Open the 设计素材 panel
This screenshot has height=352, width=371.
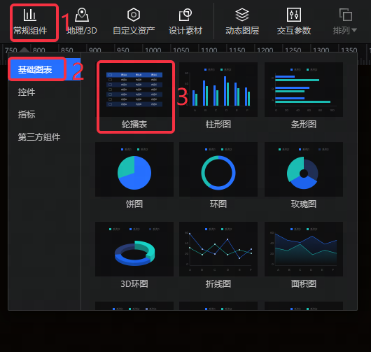(x=185, y=22)
